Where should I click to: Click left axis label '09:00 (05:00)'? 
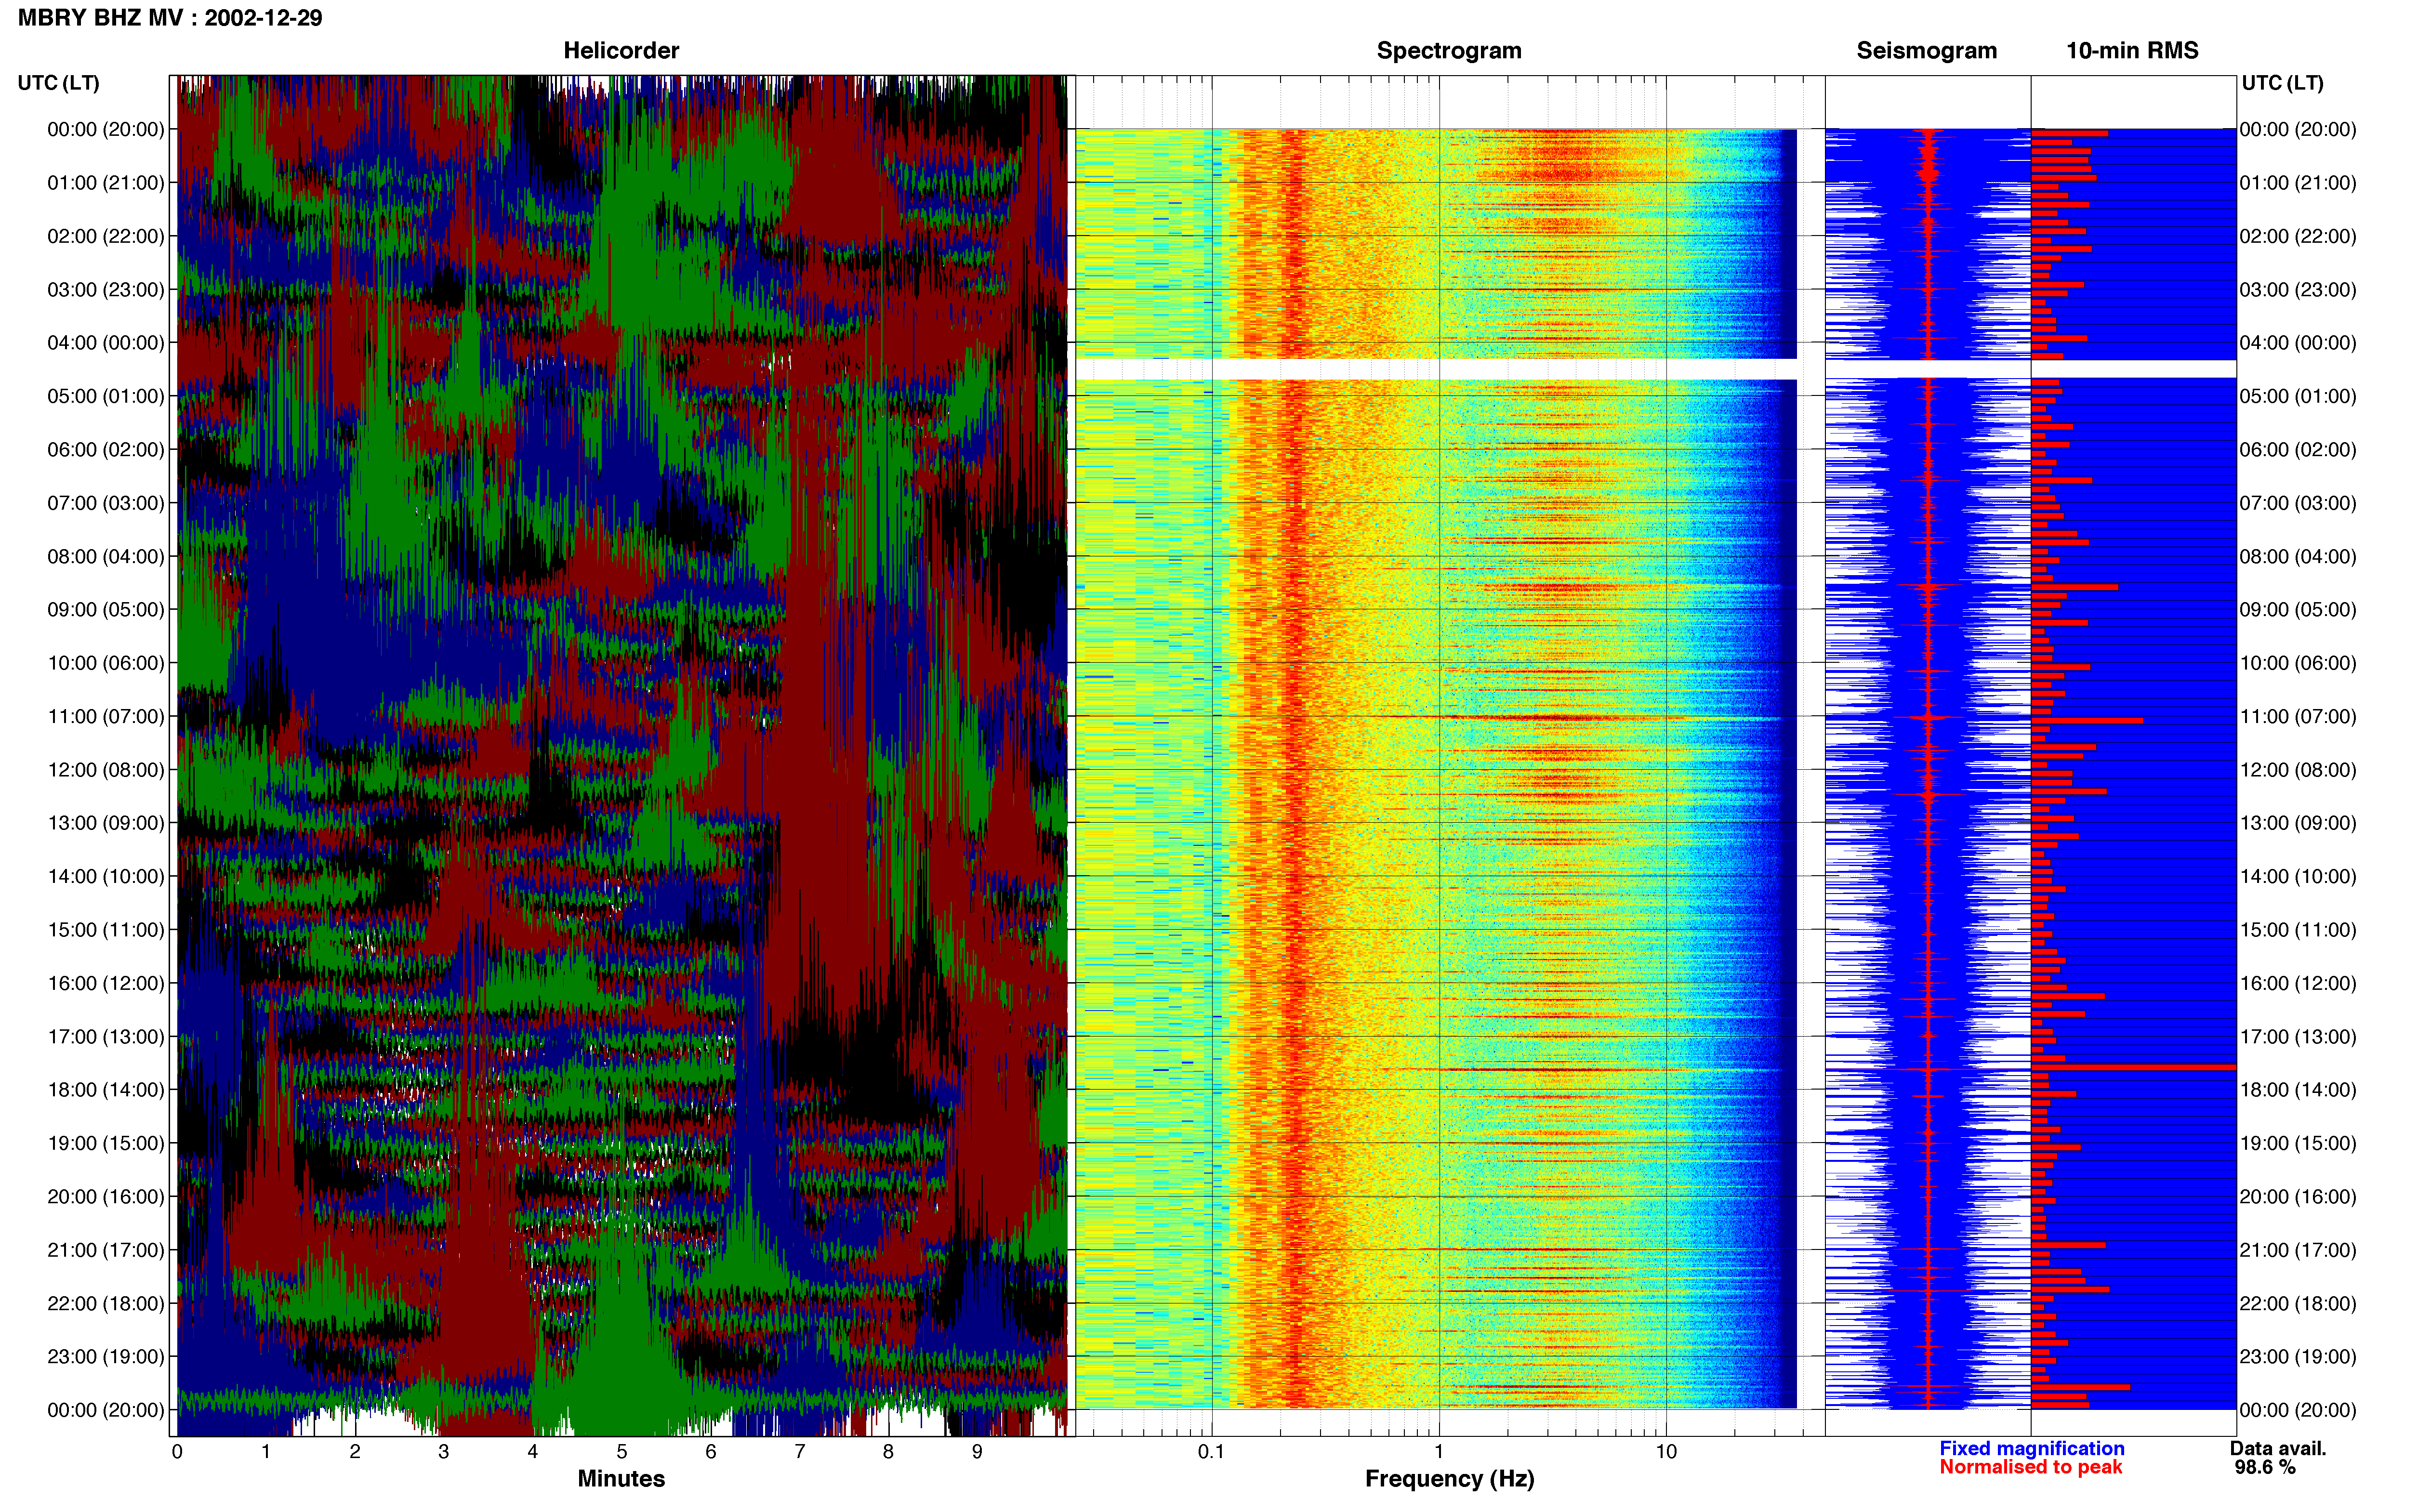tap(106, 610)
